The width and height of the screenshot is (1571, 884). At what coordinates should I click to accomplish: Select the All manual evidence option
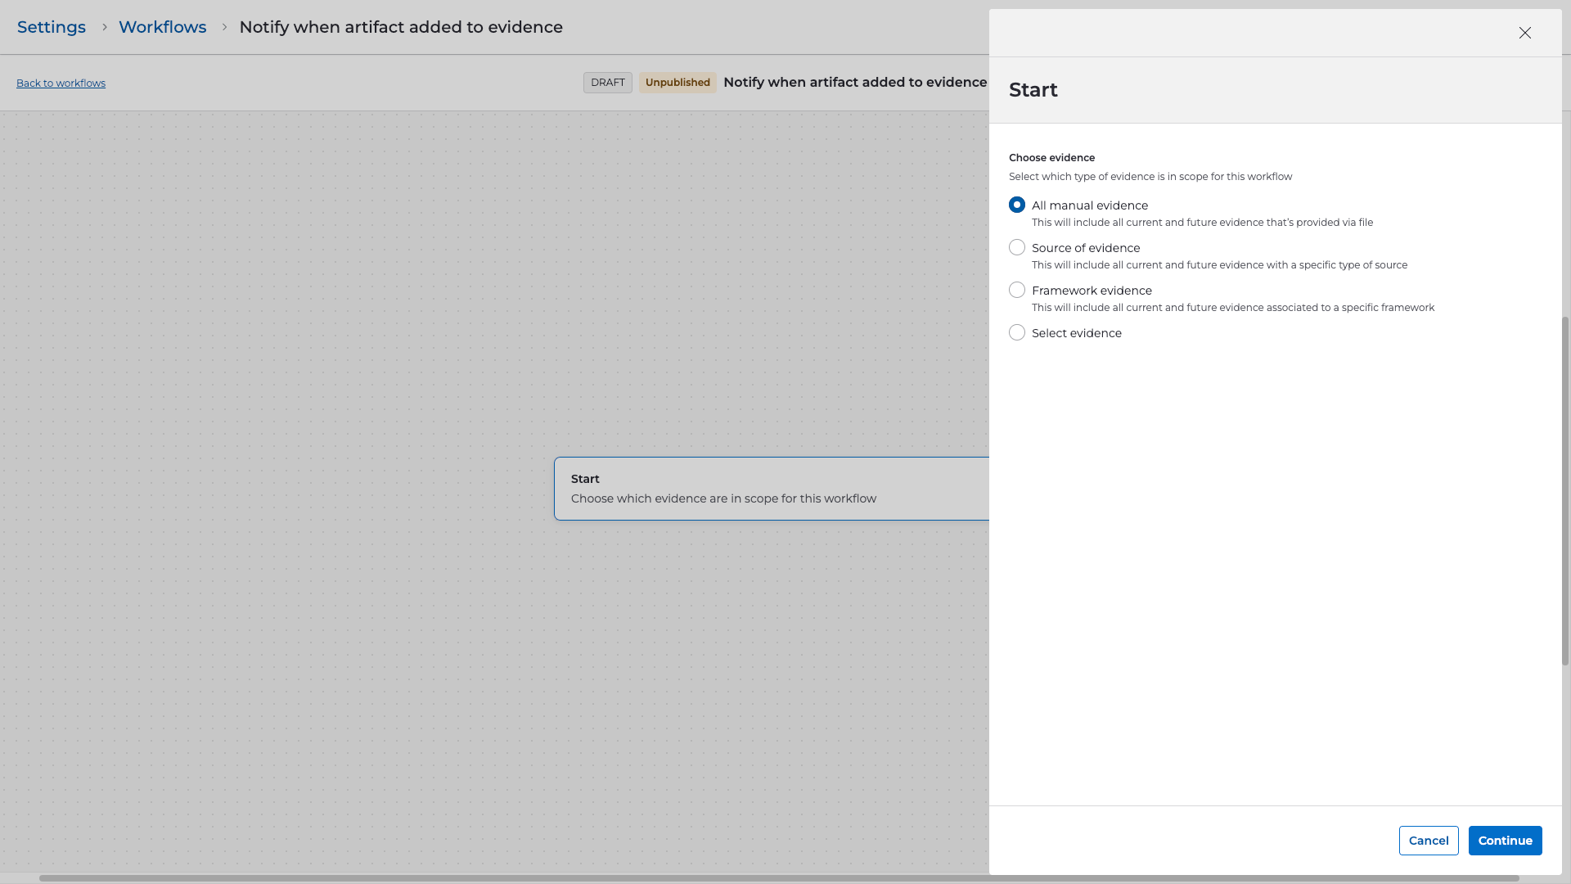(1017, 205)
